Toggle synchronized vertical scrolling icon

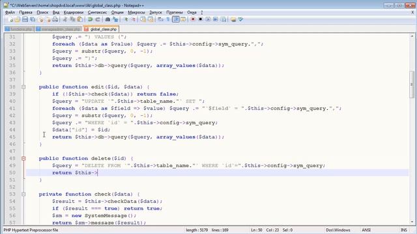[x=143, y=19]
